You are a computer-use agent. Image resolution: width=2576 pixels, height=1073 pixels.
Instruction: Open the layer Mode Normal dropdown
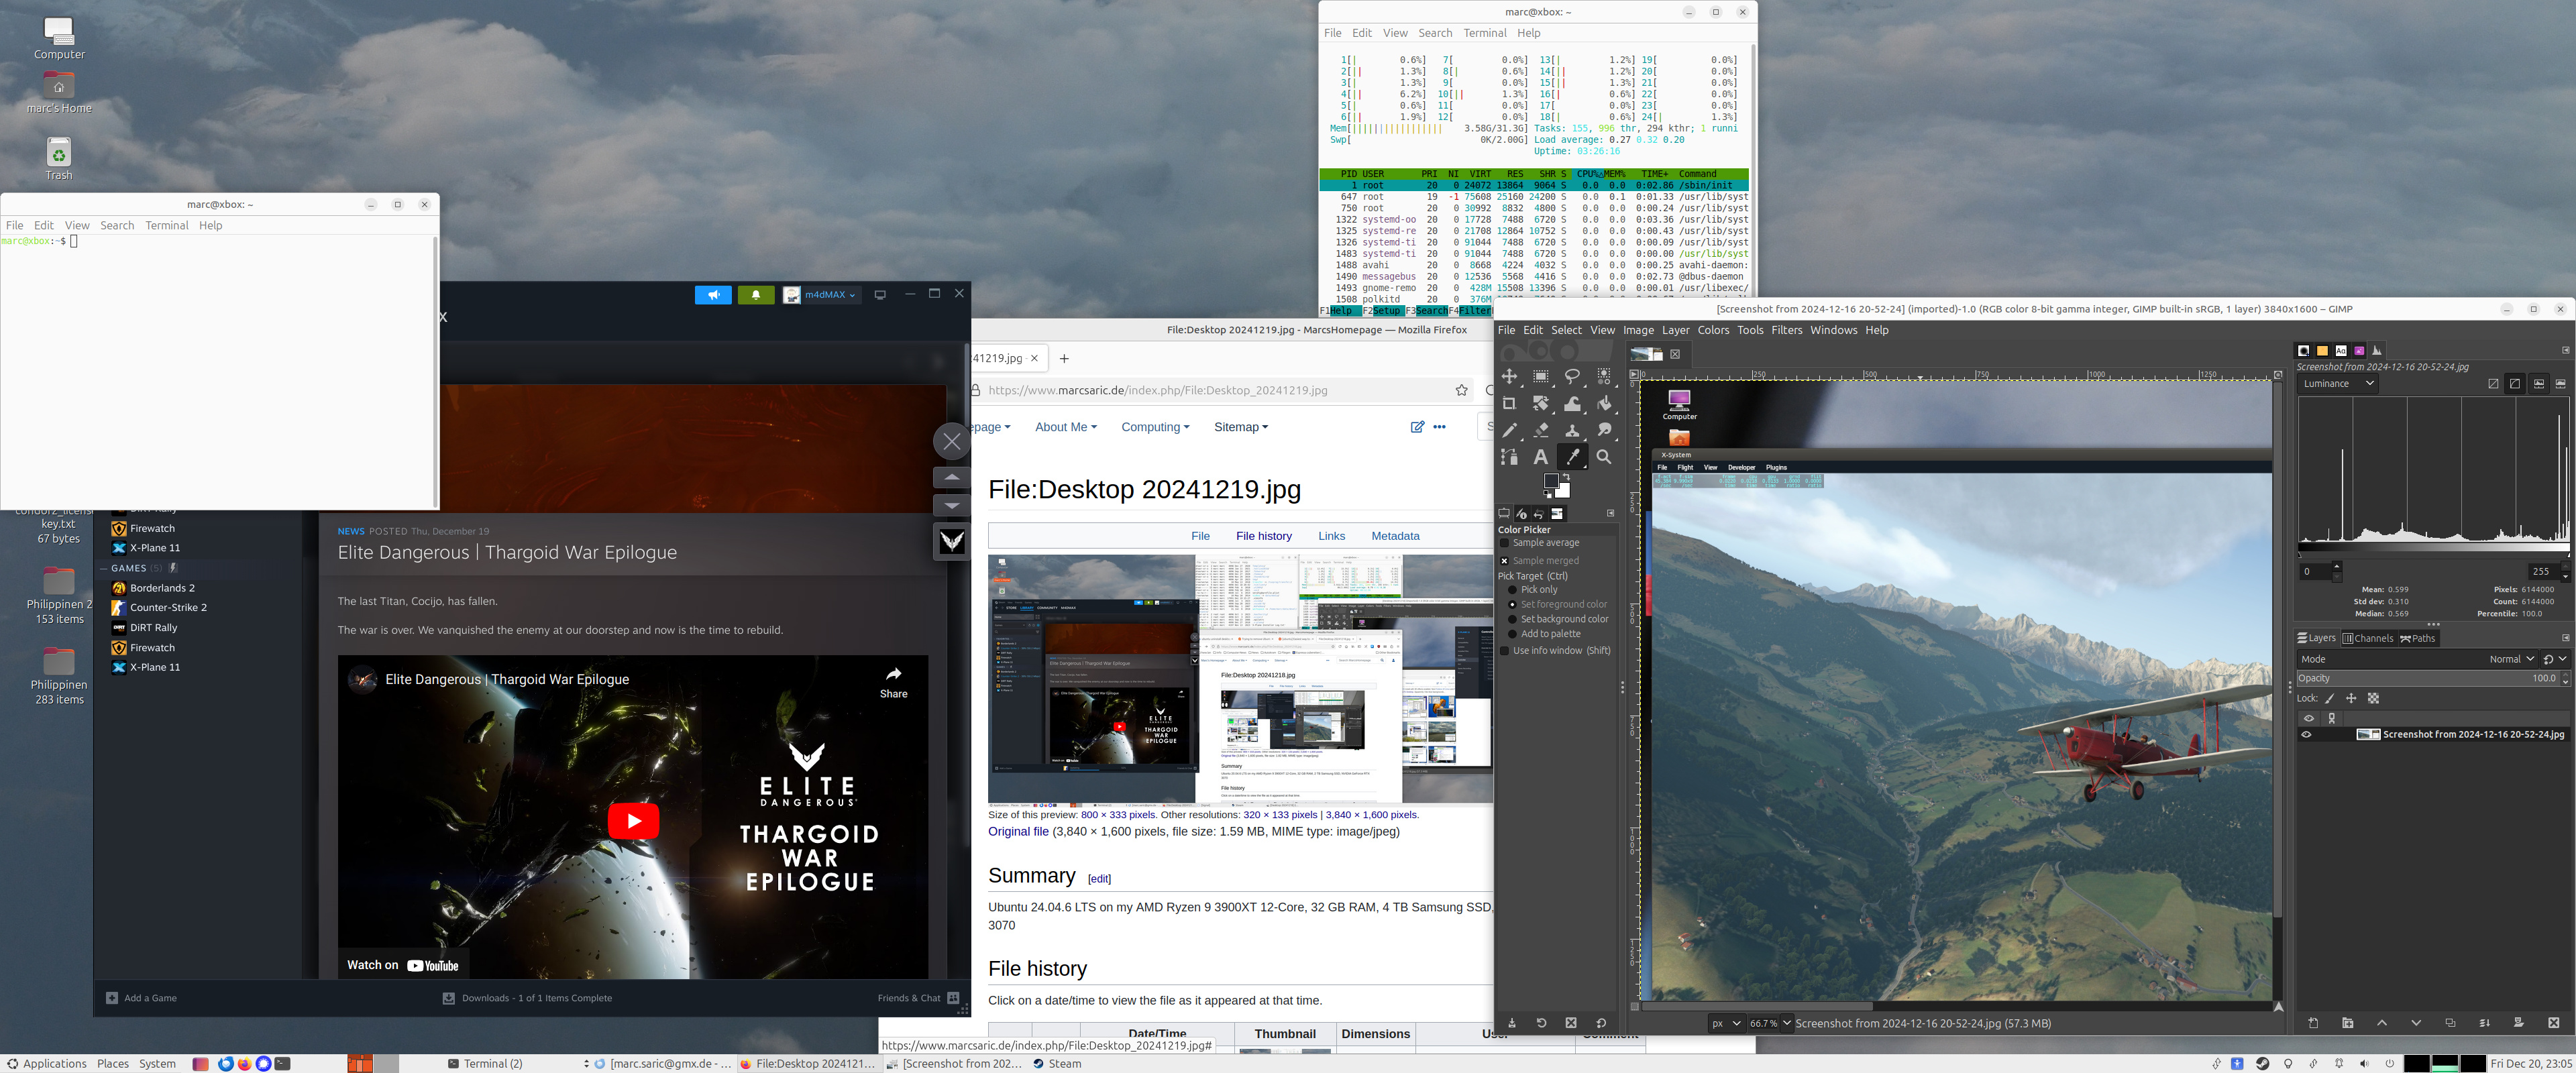coord(2511,659)
